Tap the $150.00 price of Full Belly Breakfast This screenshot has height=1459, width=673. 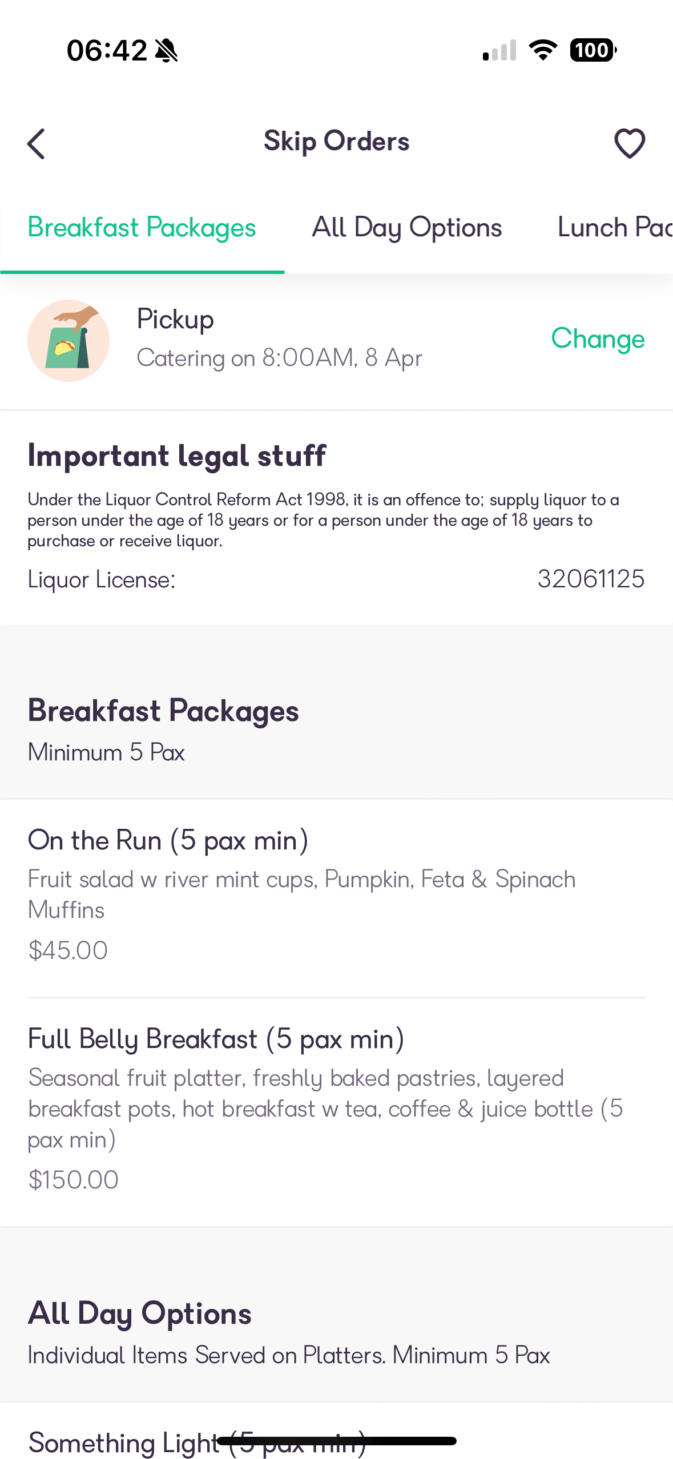point(73,1179)
